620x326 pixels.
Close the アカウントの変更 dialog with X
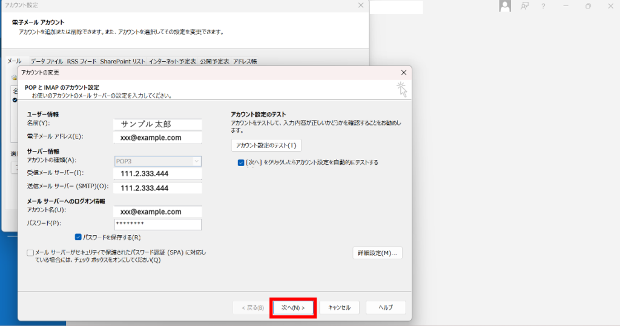coord(404,72)
